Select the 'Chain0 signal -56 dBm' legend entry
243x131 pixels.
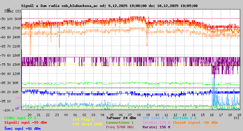click(x=195, y=122)
